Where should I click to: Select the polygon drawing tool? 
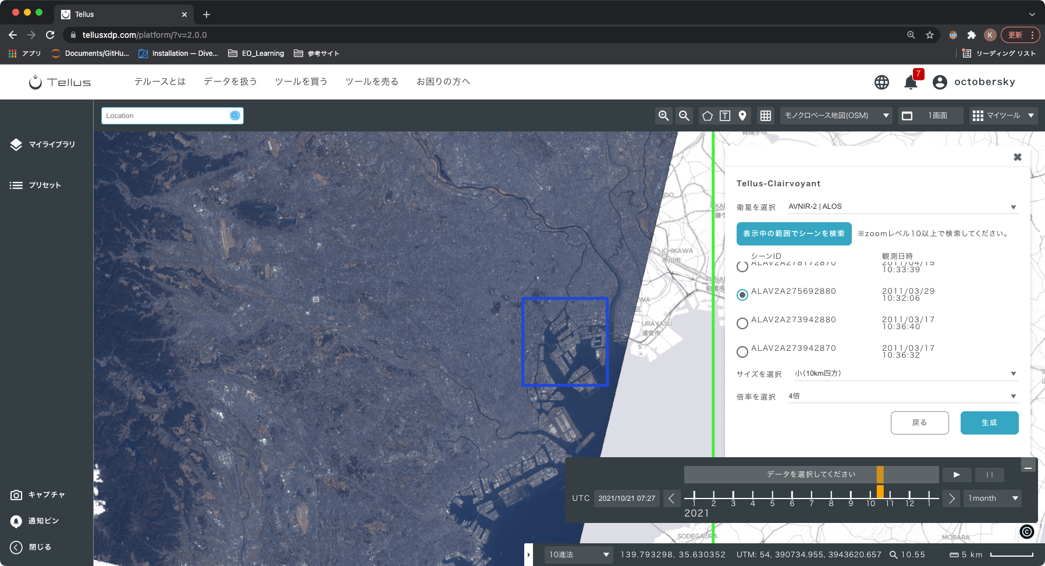tap(708, 116)
